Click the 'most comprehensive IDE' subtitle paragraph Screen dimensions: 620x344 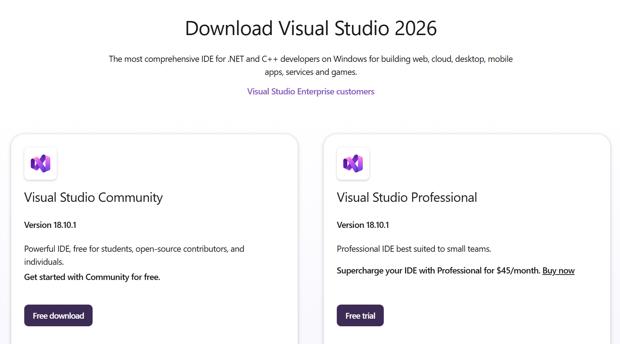point(311,65)
